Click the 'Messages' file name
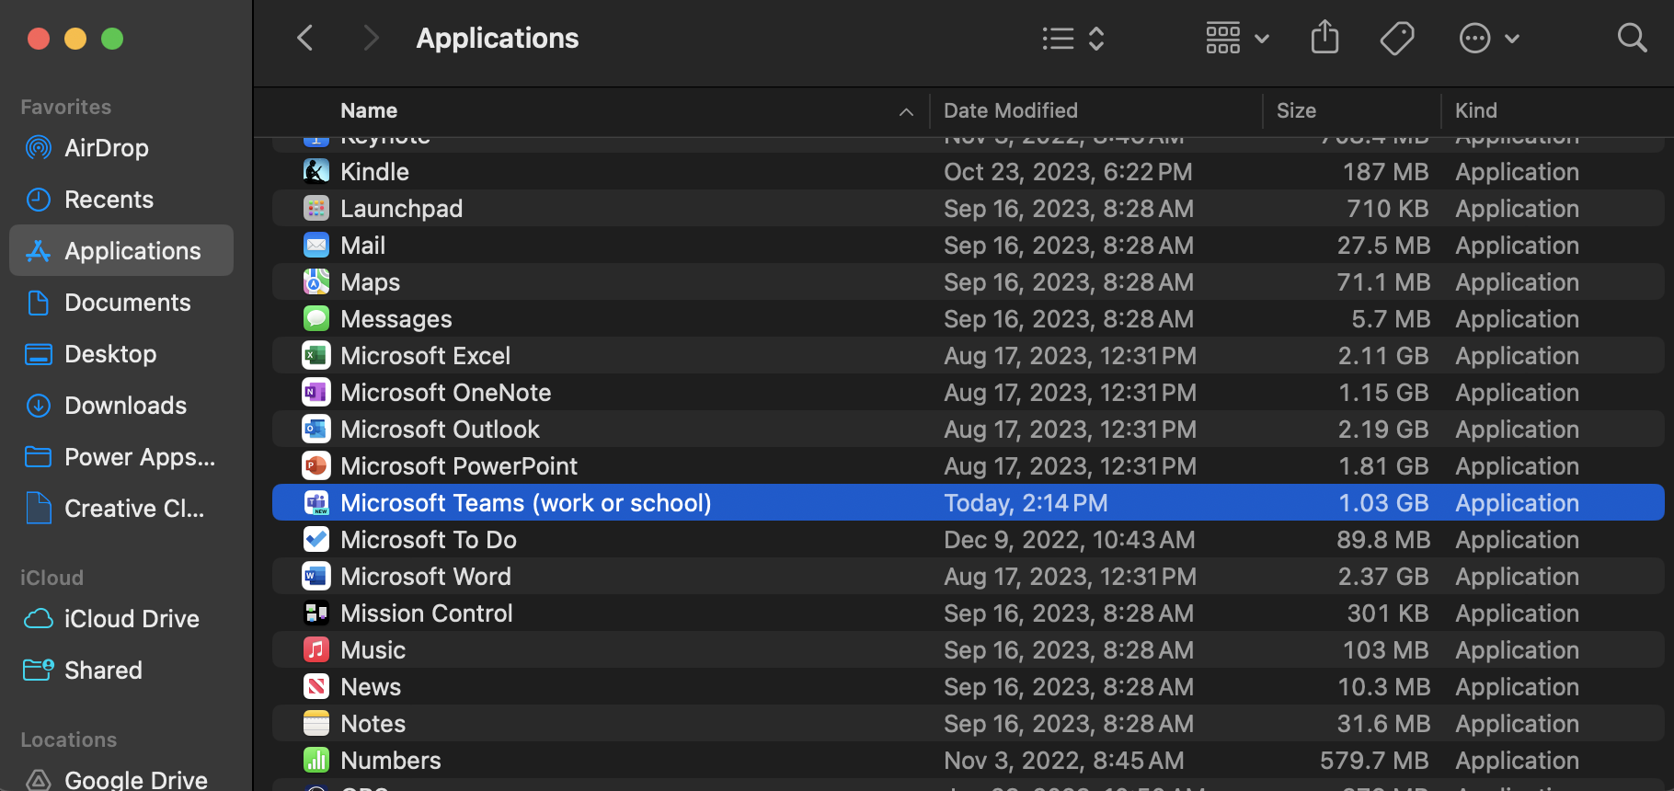Screen dimensions: 1674x791 click(x=396, y=319)
